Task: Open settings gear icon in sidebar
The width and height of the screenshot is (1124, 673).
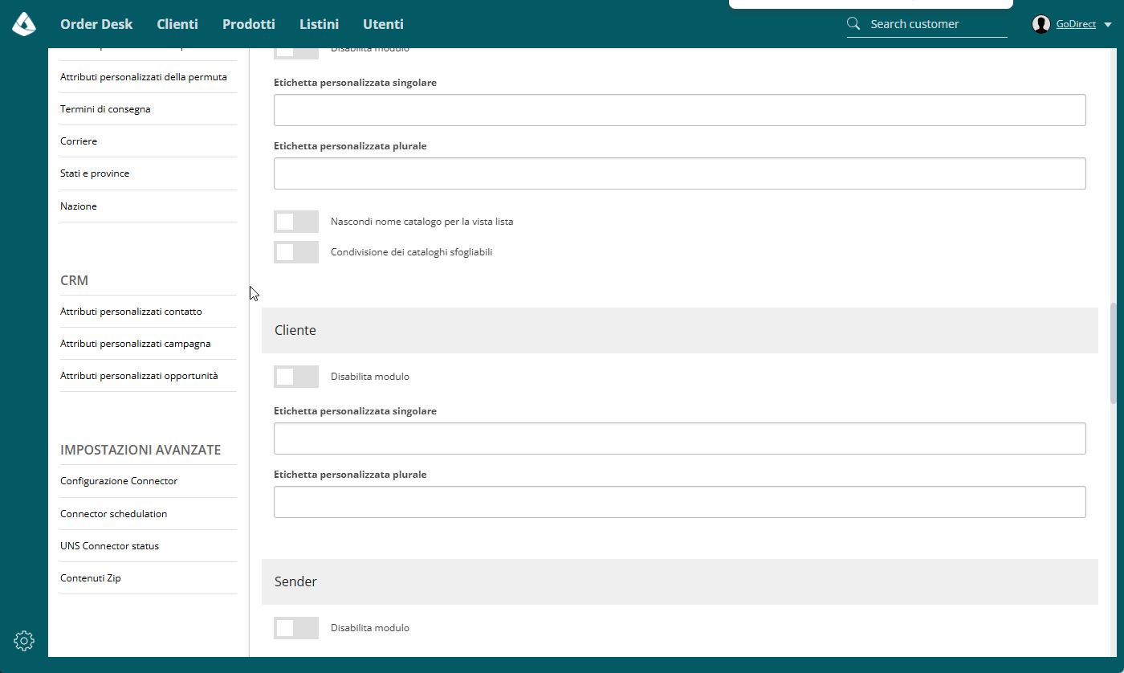Action: tap(24, 641)
